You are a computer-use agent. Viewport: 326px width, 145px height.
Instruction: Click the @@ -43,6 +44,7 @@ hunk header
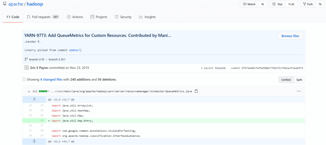[61, 141]
